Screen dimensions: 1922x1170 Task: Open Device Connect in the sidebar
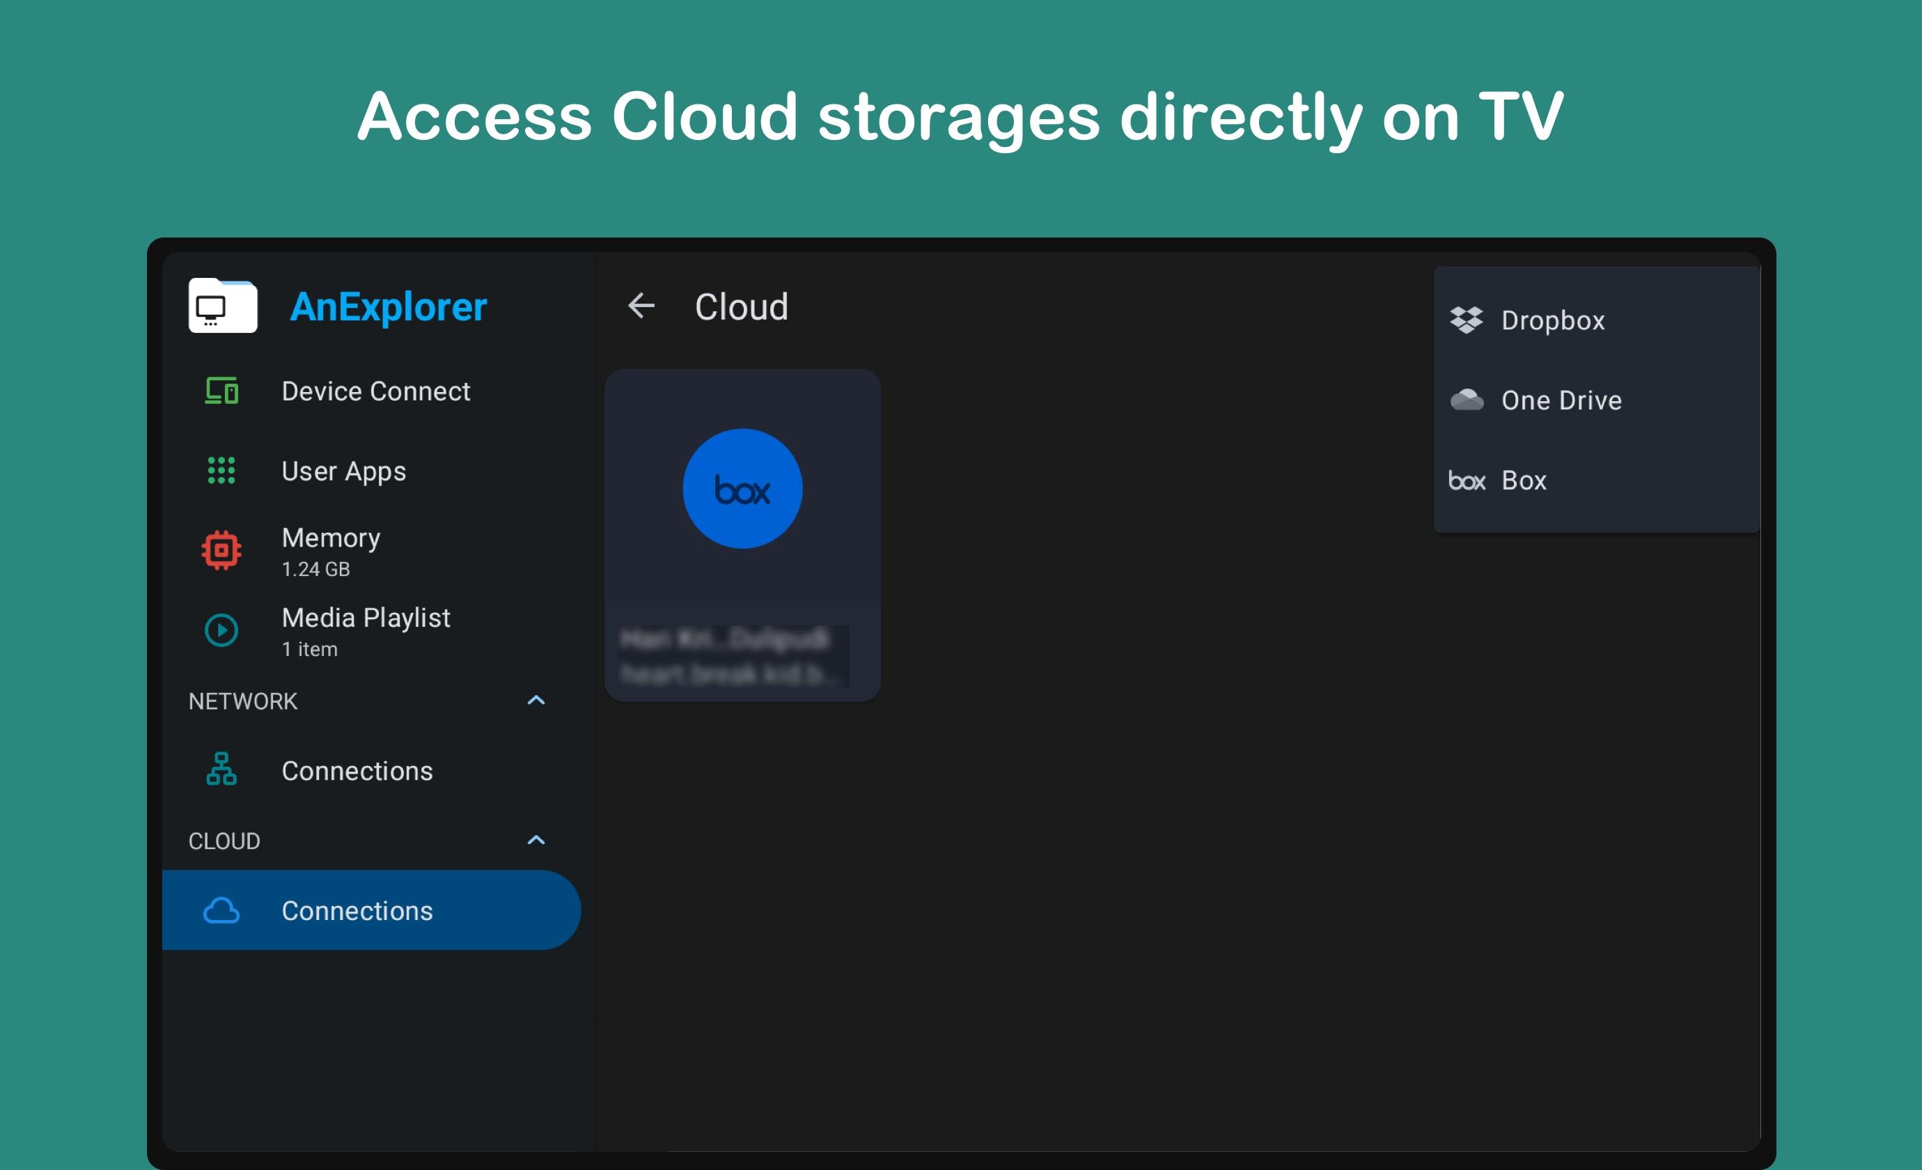pyautogui.click(x=375, y=391)
